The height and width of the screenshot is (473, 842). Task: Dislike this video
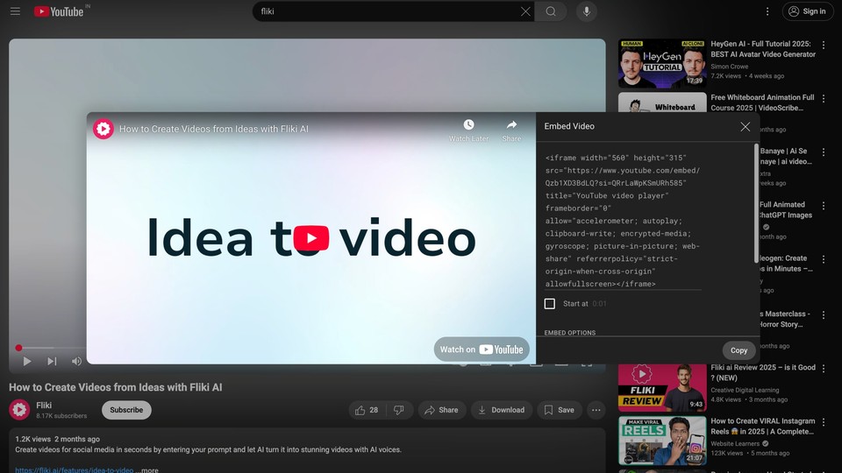[398, 410]
